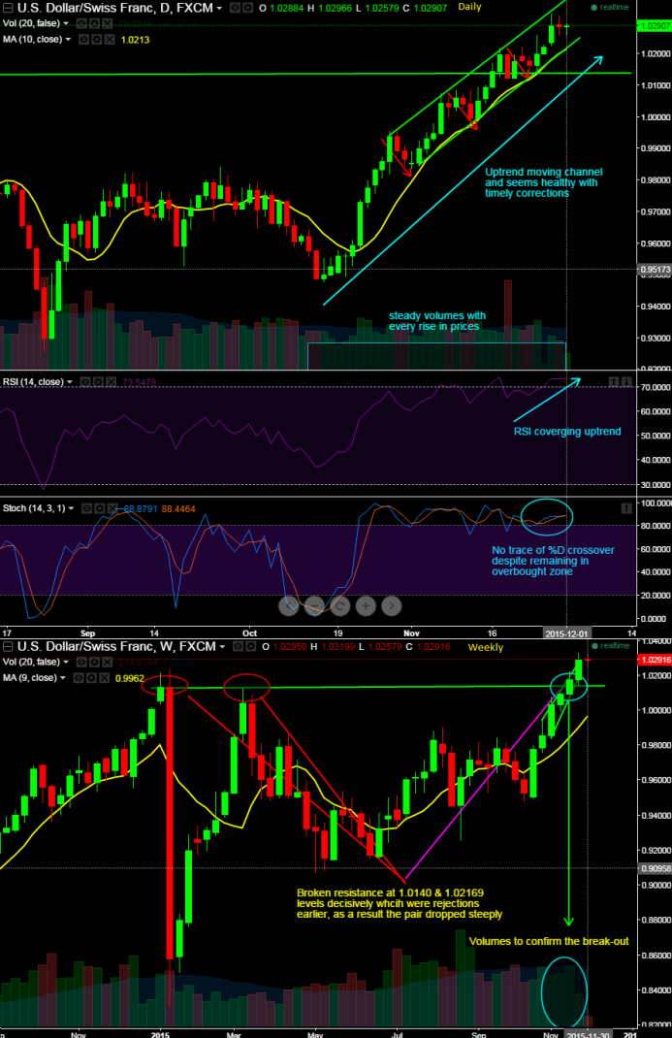Hide the Stoch (14, 3, 1) indicator
Viewport: 672px width, 1038px height.
coord(86,508)
